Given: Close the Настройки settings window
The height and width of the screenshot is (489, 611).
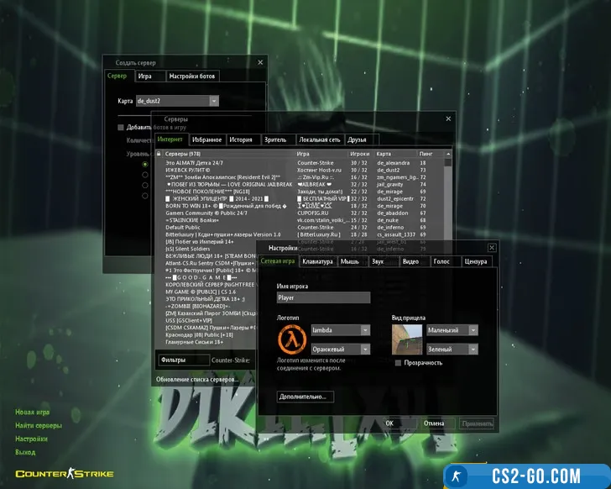Looking at the screenshot, I should pyautogui.click(x=490, y=248).
